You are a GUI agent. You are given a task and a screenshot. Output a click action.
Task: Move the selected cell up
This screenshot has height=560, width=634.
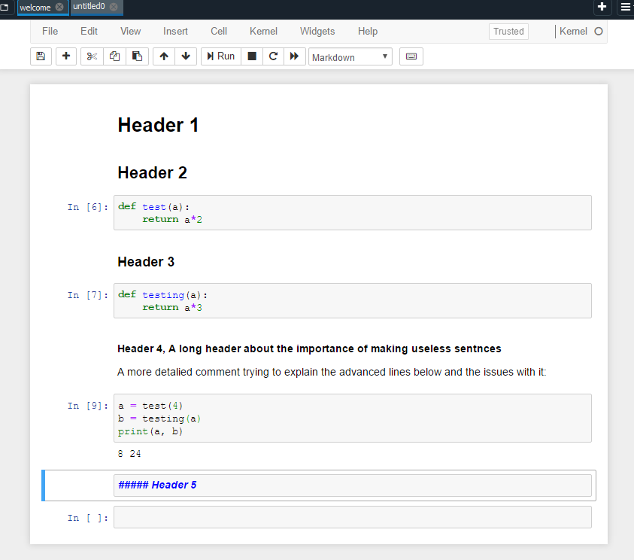tap(162, 56)
